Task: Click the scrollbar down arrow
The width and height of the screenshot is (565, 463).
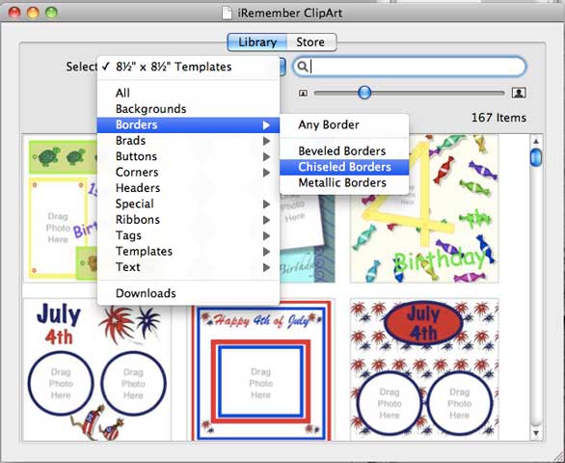Action: click(536, 433)
